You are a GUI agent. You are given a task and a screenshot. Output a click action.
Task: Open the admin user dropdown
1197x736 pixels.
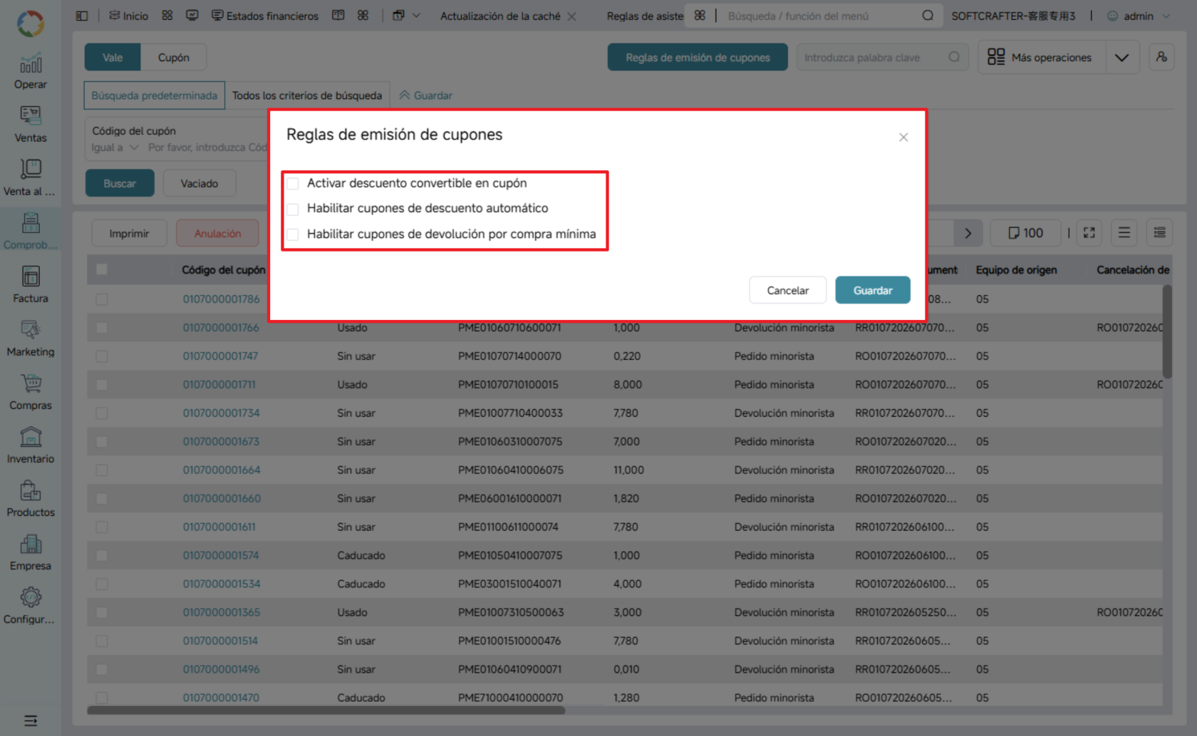click(x=1139, y=16)
